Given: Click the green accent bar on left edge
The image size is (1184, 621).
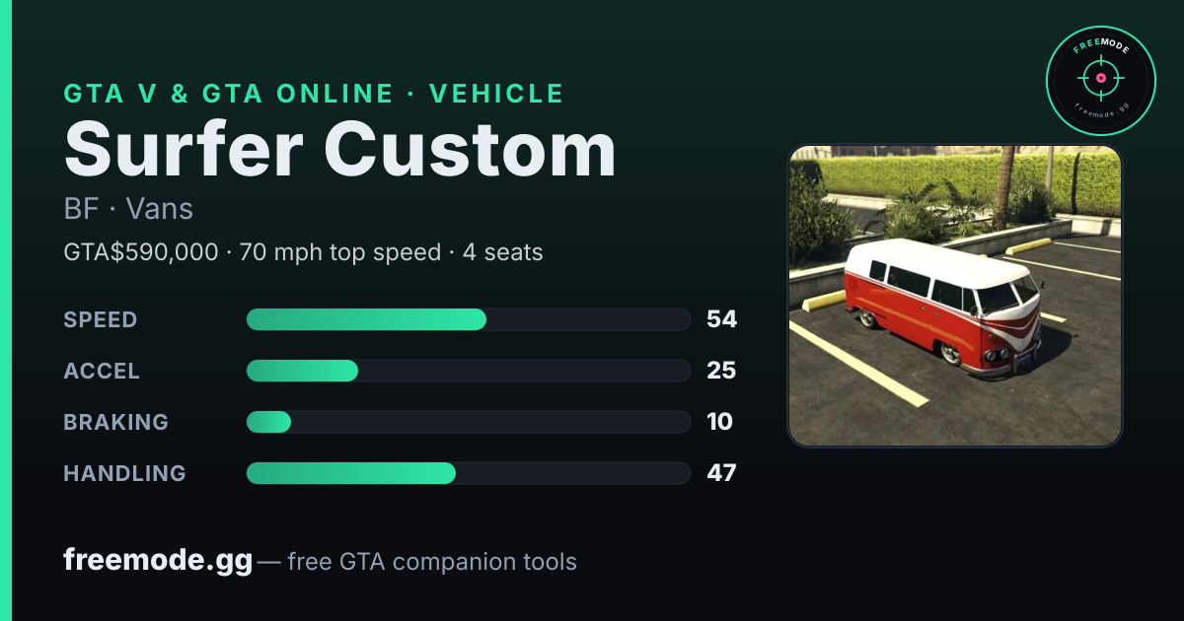Looking at the screenshot, I should [6, 310].
